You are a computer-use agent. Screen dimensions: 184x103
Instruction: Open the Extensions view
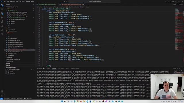2,21
